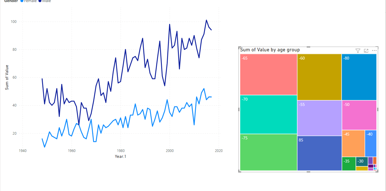Click the Year.1 x-axis title
386x191 pixels.
point(120,156)
